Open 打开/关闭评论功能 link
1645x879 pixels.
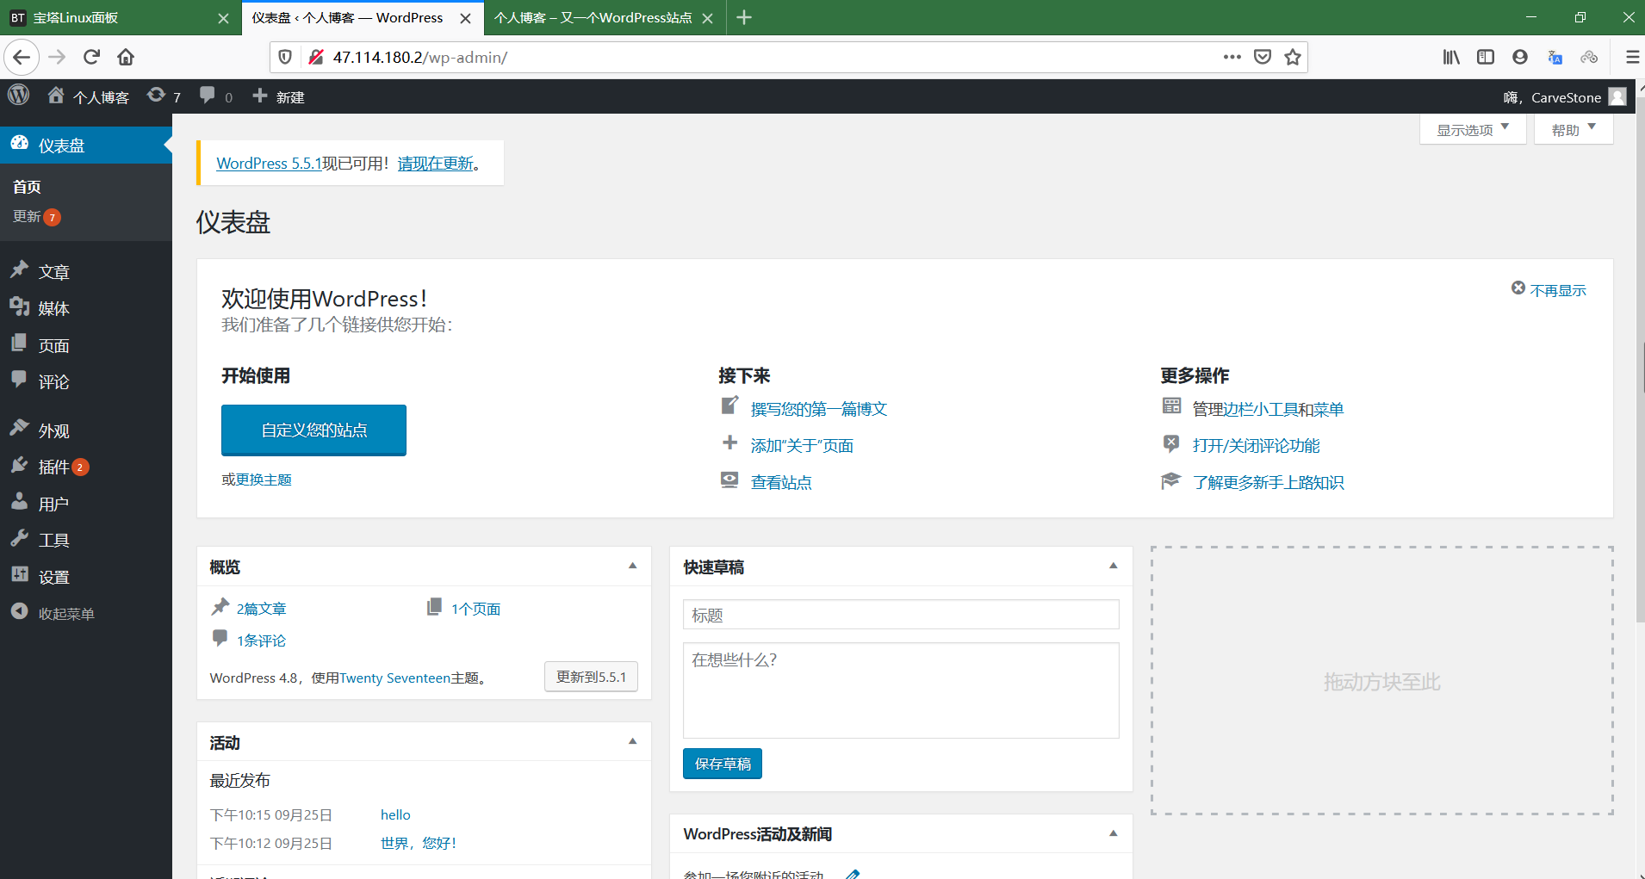pyautogui.click(x=1256, y=445)
